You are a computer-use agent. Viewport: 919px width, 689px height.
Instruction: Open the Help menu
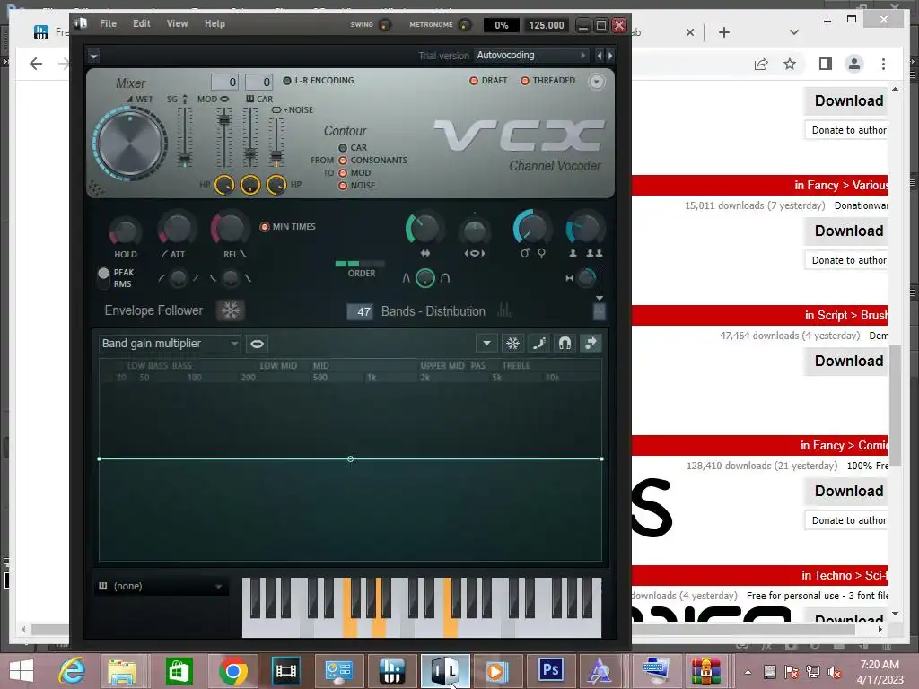click(214, 23)
